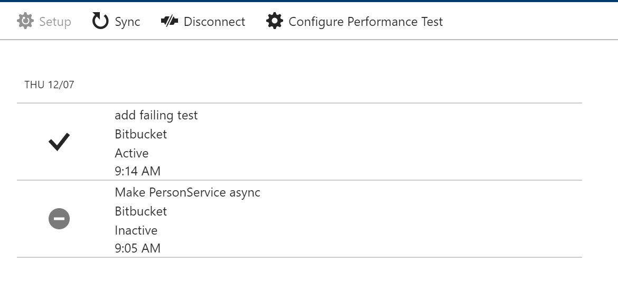Click the Configure Performance Test gear icon

(x=274, y=21)
